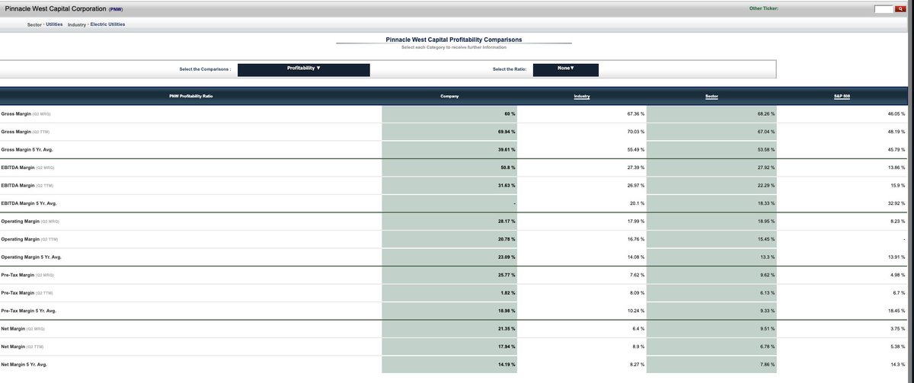The image size is (914, 383).
Task: Click company Operating Margin value 28.17 %
Action: pyautogui.click(x=507, y=222)
